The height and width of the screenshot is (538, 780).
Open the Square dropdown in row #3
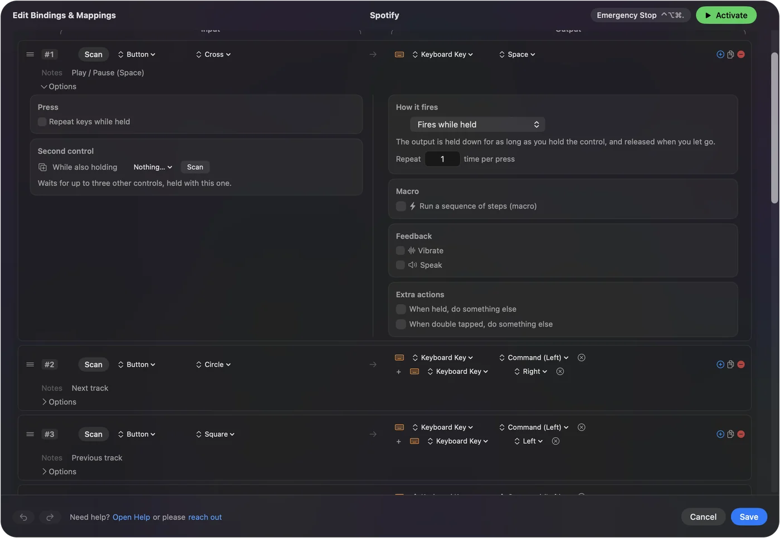[x=215, y=434]
